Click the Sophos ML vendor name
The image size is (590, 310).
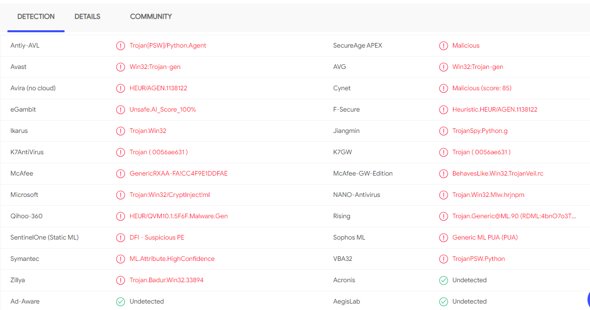[x=349, y=238]
